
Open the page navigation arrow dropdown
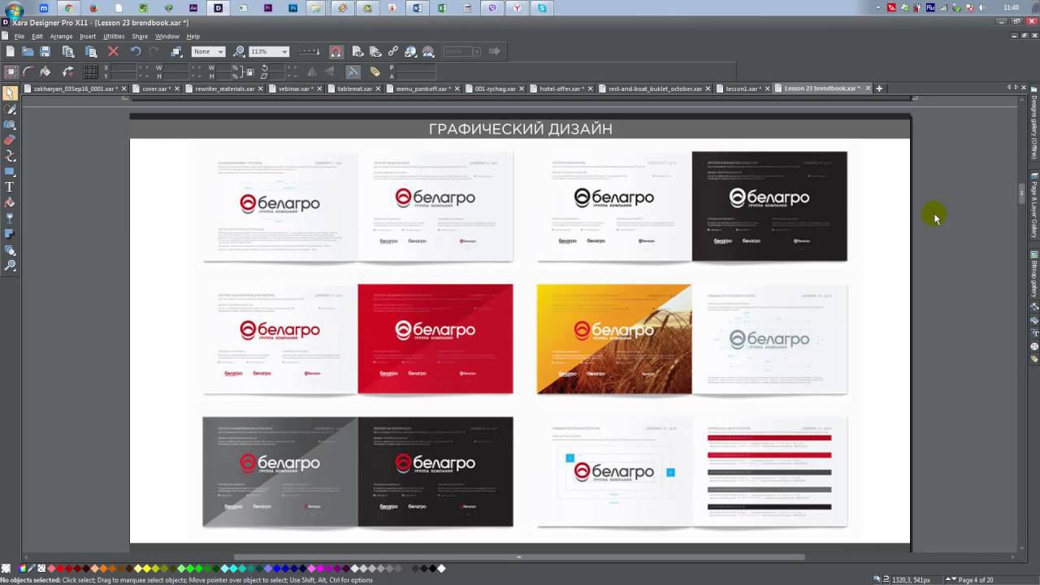[x=953, y=579]
